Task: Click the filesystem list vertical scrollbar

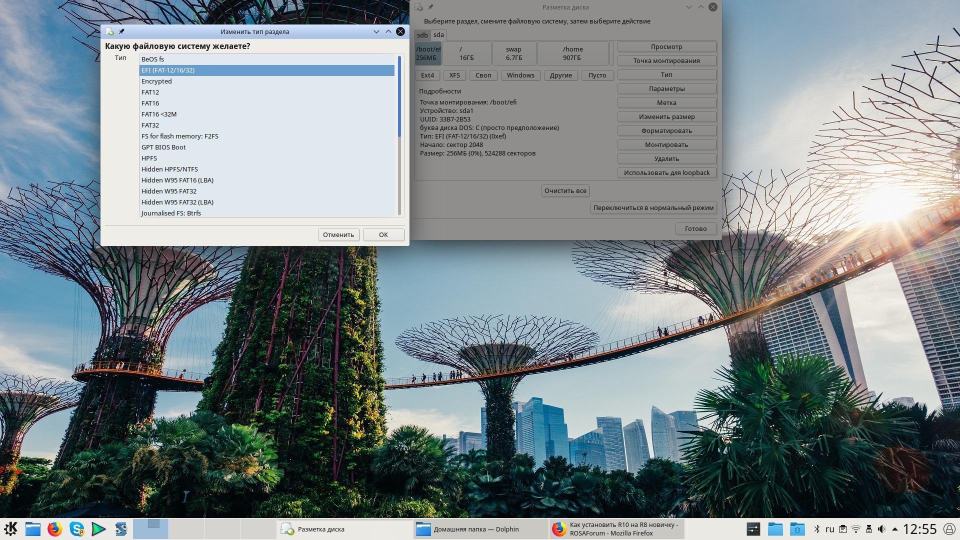Action: click(x=399, y=135)
